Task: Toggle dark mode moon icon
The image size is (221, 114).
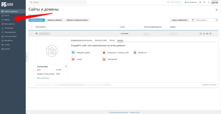Action: [209, 2]
